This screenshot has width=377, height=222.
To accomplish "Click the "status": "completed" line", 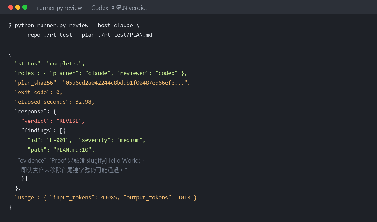I will point(50,63).
